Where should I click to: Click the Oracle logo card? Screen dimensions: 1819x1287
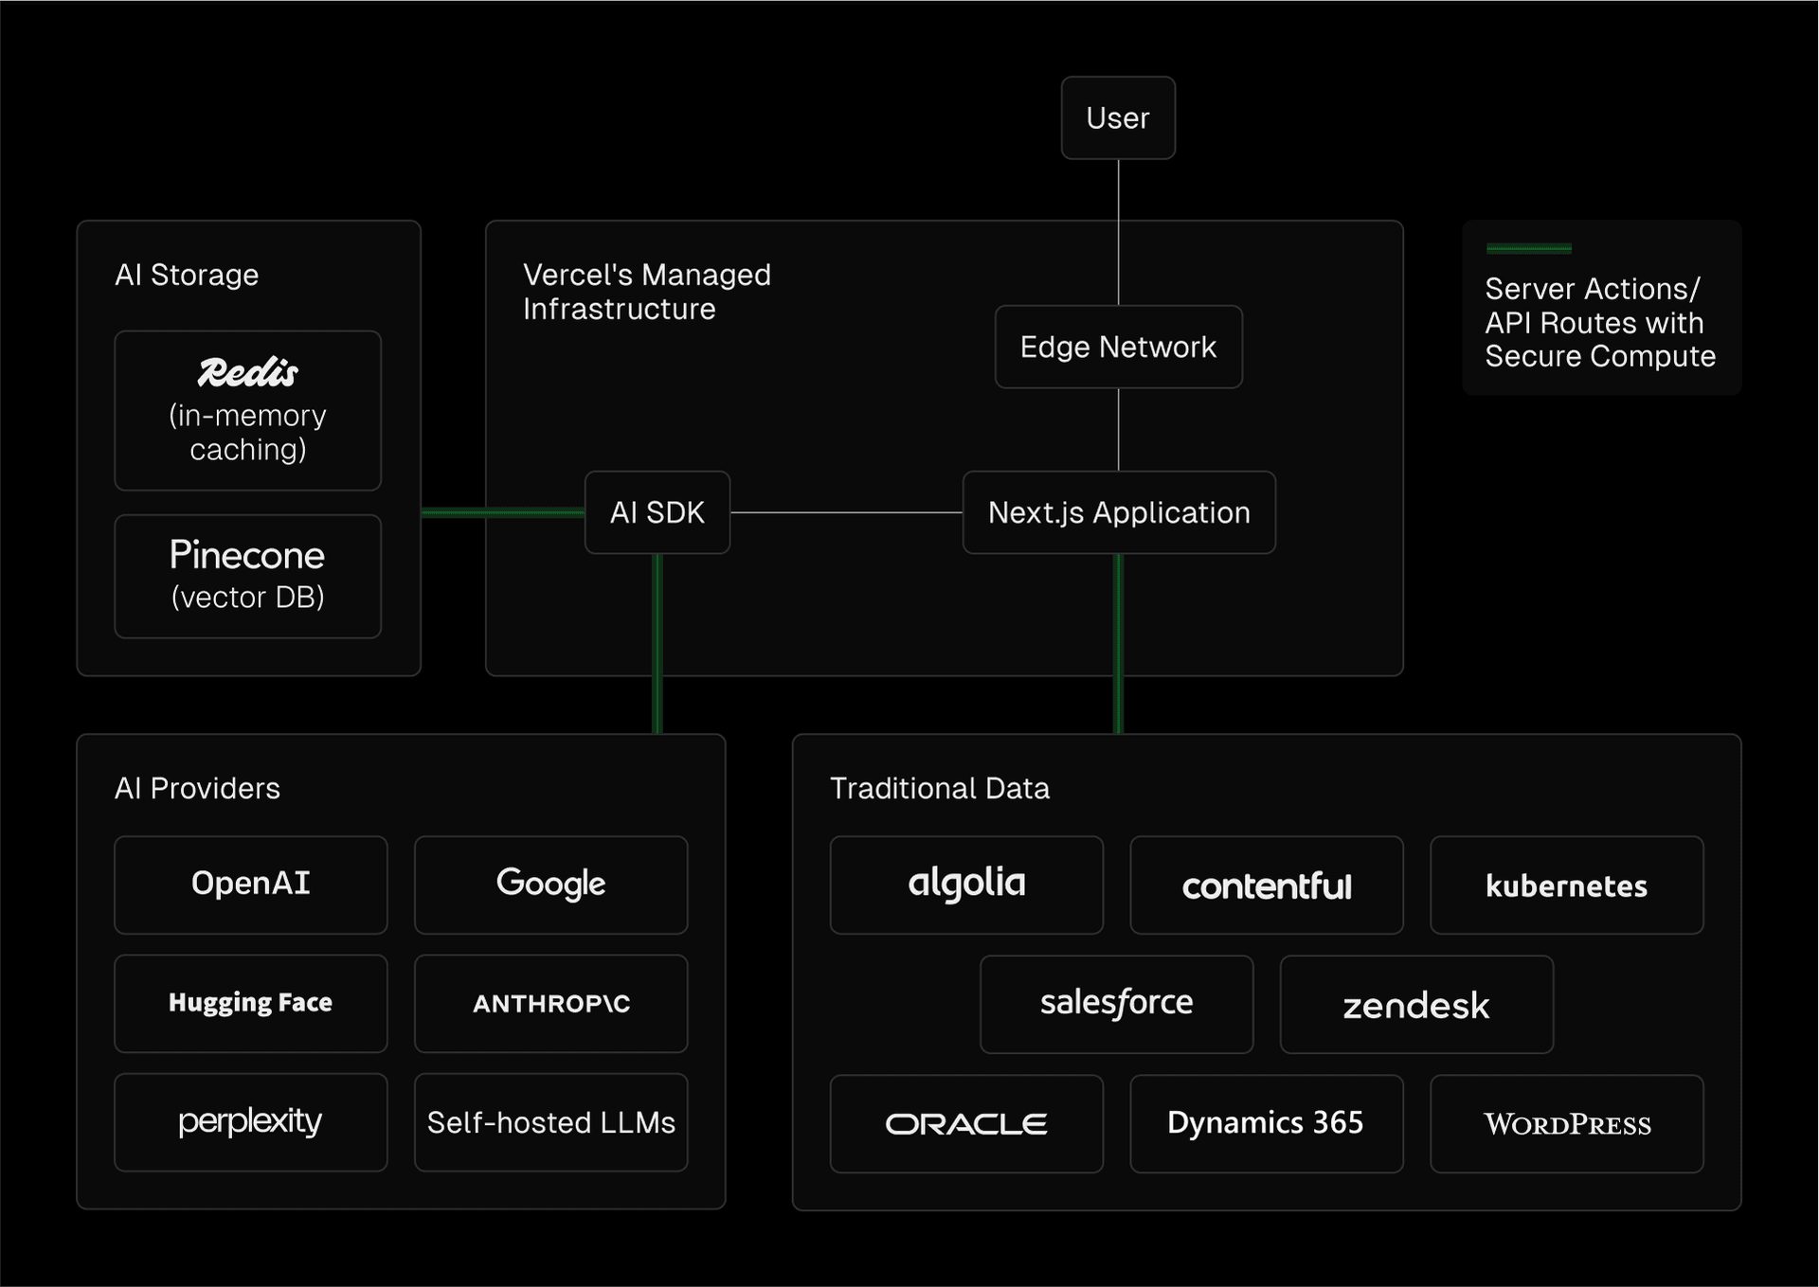point(966,1124)
